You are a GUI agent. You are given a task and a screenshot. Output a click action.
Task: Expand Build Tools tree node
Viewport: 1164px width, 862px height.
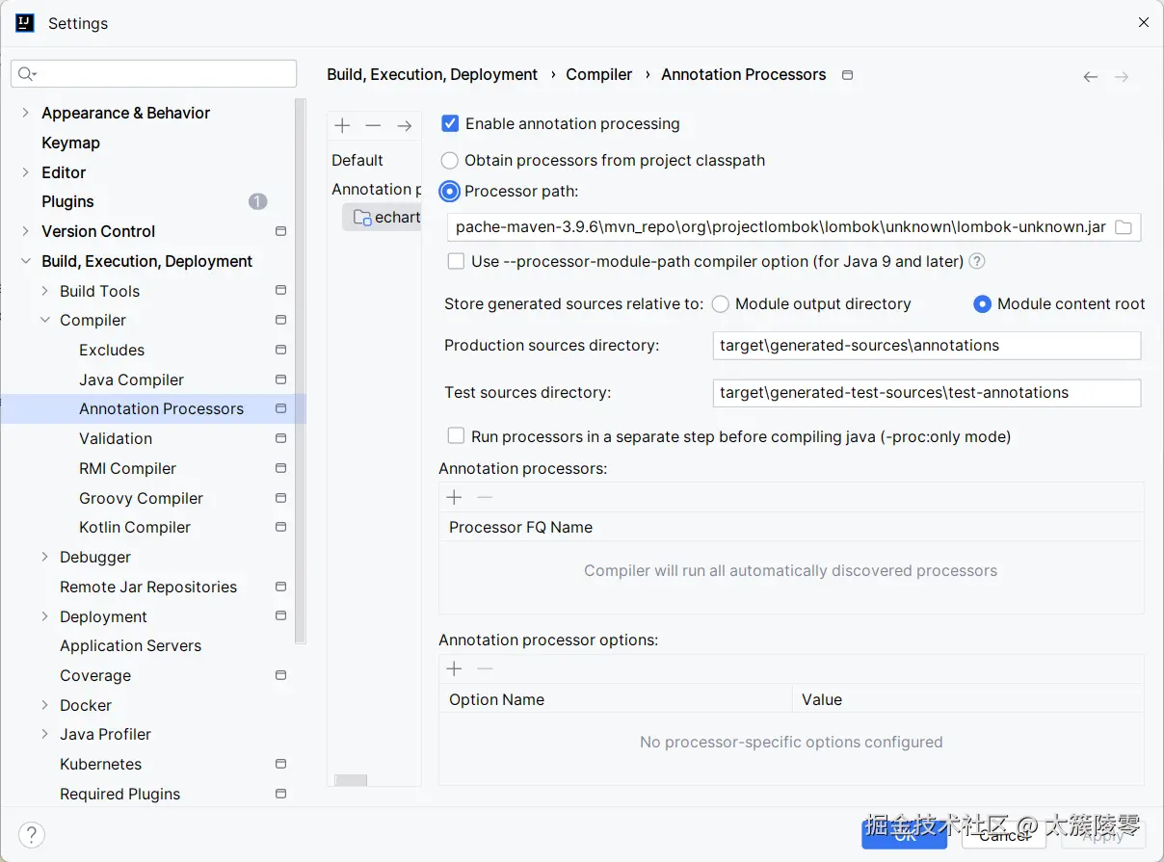pyautogui.click(x=44, y=291)
